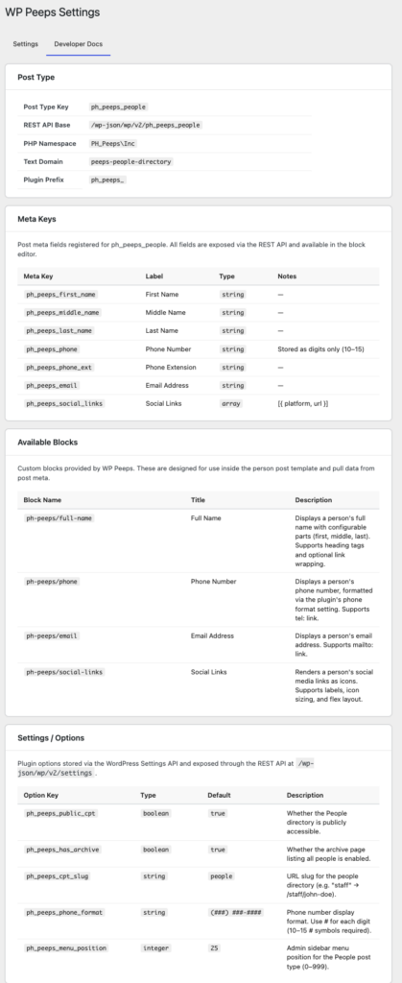Viewport: 402px width, 983px height.
Task: Click the ph_peeps_public_cpt option key
Action: tap(61, 813)
